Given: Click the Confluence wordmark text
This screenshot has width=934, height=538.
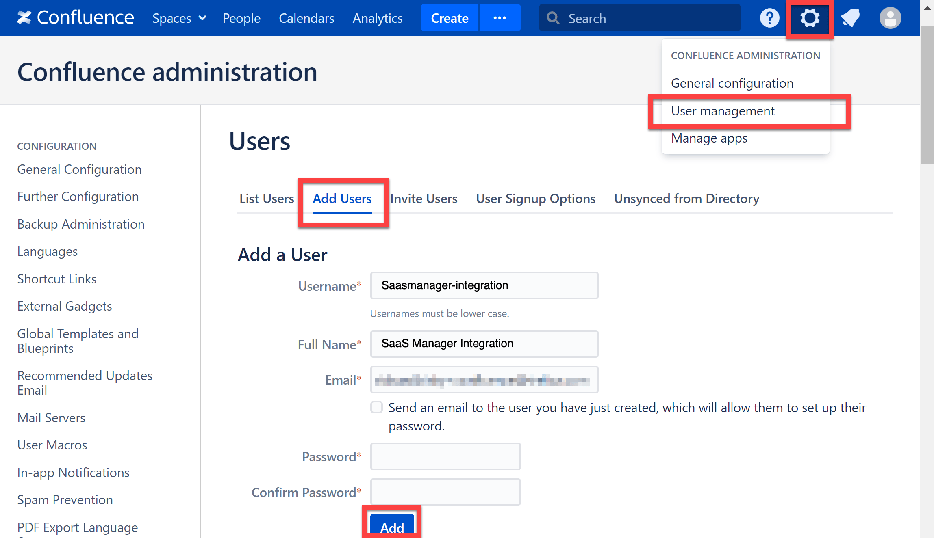Looking at the screenshot, I should [85, 17].
